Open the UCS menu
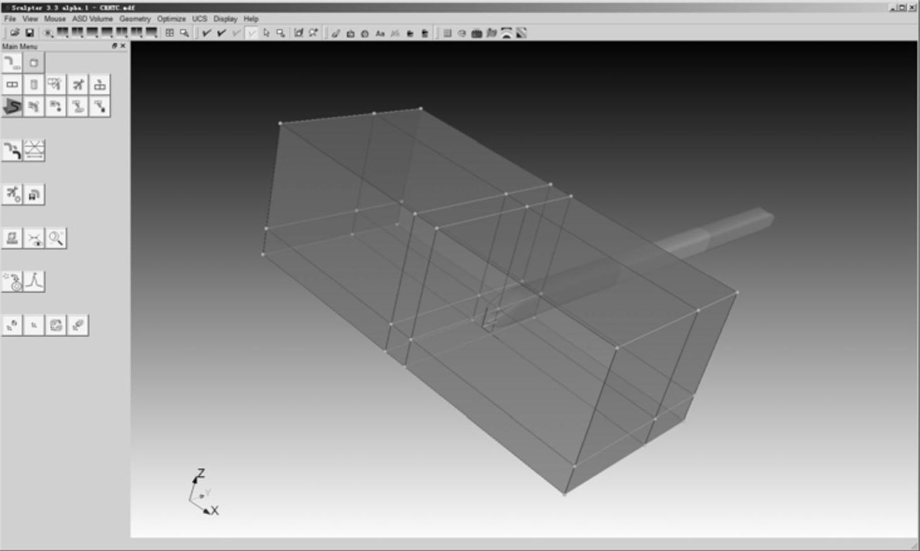 (x=200, y=19)
